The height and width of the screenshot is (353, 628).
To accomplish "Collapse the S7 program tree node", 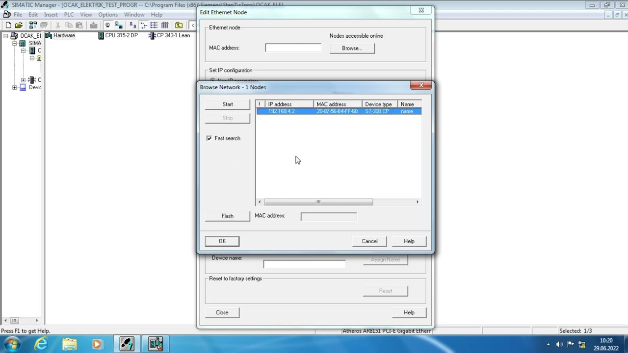I will (32, 58).
